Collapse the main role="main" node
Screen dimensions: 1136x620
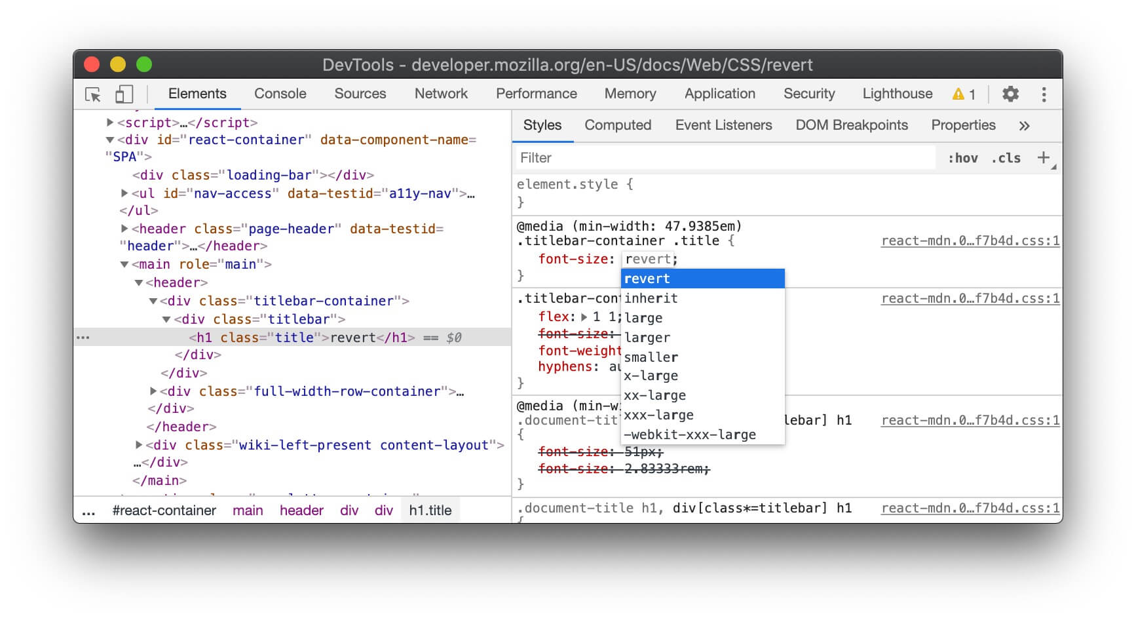pos(124,265)
